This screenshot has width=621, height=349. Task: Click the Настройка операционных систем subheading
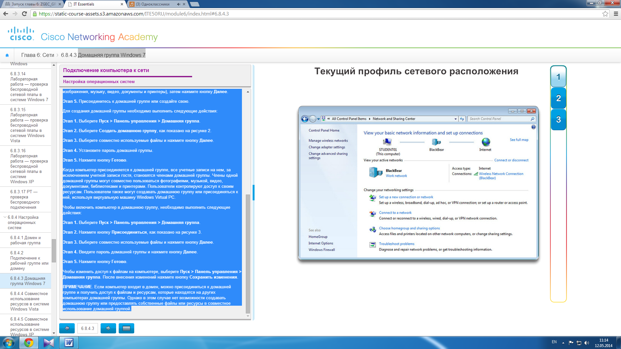(99, 81)
